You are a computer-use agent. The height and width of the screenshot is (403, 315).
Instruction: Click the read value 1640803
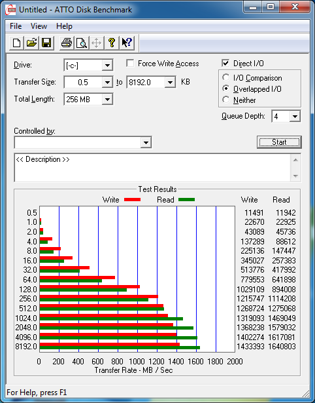pyautogui.click(x=282, y=347)
